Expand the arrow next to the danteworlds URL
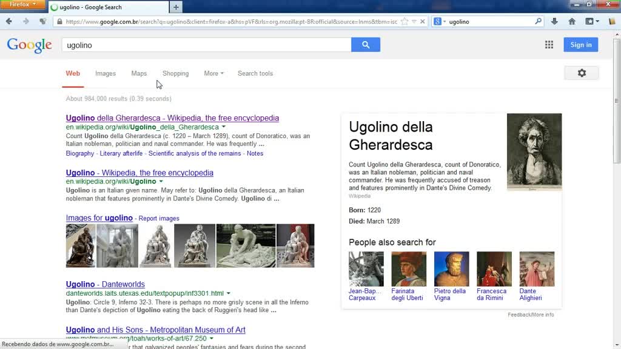Screen dimensions: 621x349 [228, 293]
